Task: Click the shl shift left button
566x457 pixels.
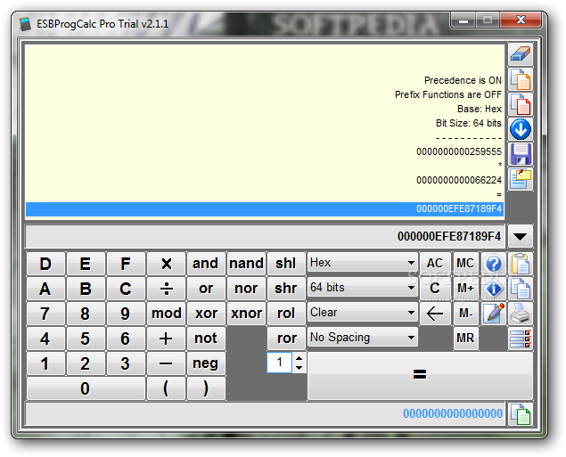Action: click(x=286, y=264)
